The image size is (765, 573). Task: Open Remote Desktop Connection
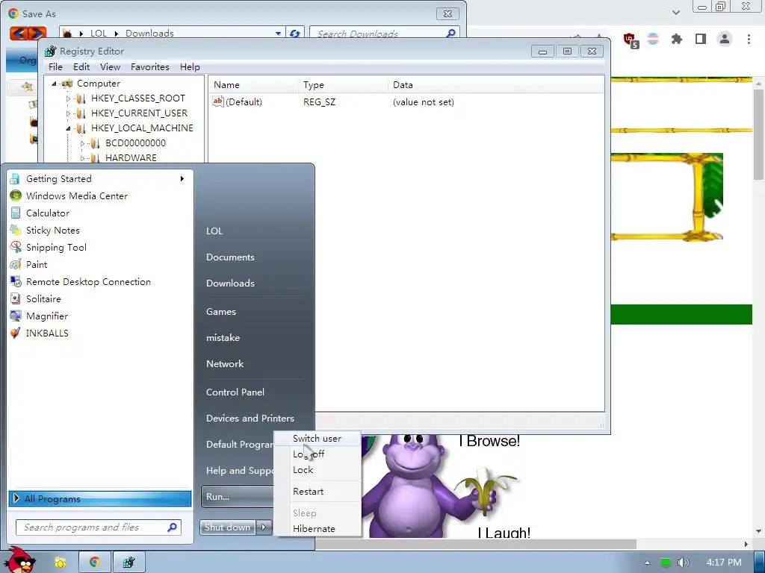pyautogui.click(x=99, y=281)
